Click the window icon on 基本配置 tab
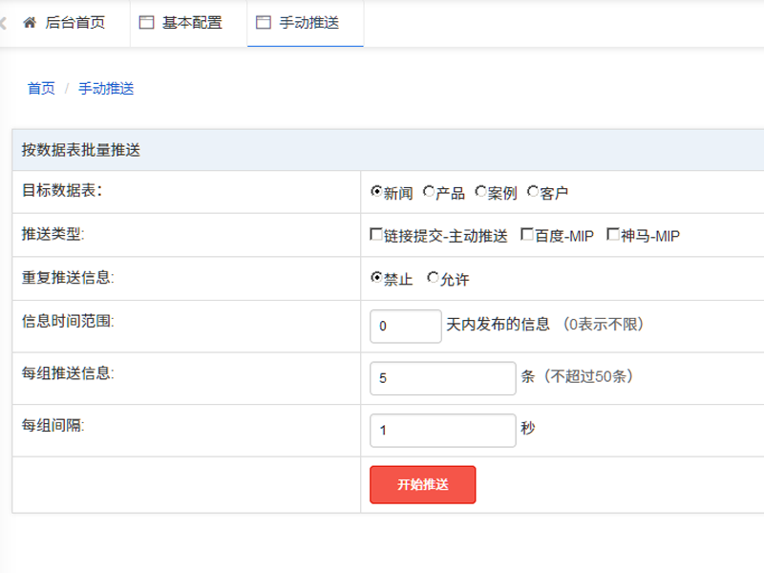The image size is (764, 573). click(147, 22)
